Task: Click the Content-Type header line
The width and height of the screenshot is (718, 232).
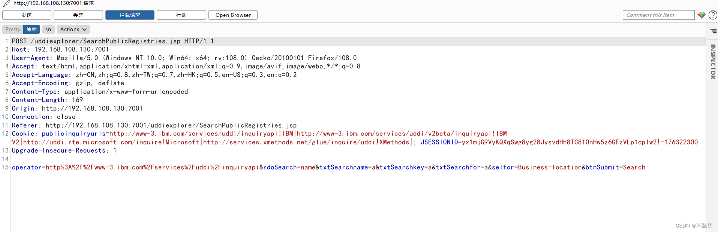Action: click(x=100, y=92)
